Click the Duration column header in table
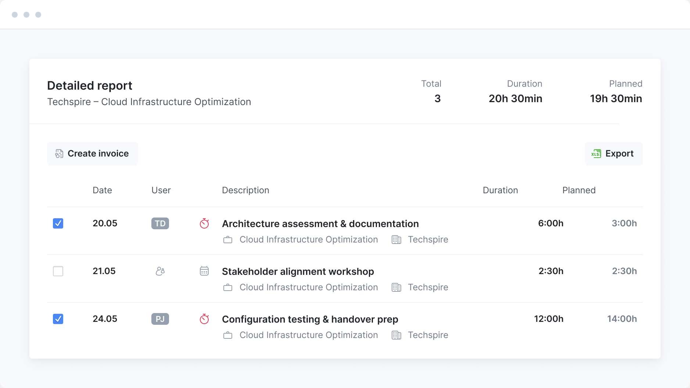690x388 pixels. click(x=500, y=190)
